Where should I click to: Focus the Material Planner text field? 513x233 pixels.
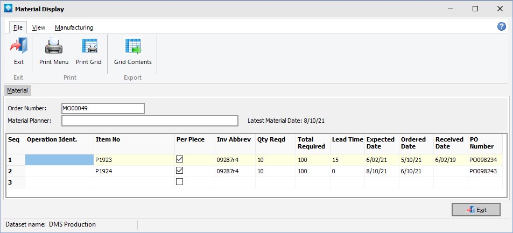pyautogui.click(x=150, y=121)
